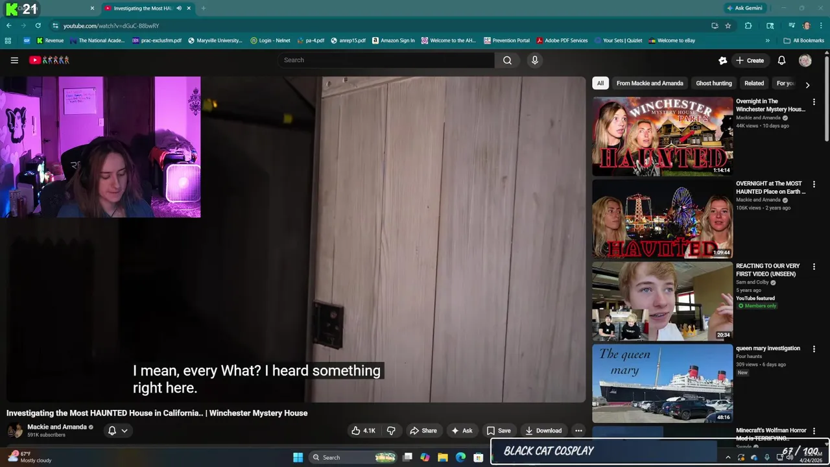This screenshot has width=830, height=467.
Task: Open Microsoft Edge from the taskbar
Action: [460, 457]
